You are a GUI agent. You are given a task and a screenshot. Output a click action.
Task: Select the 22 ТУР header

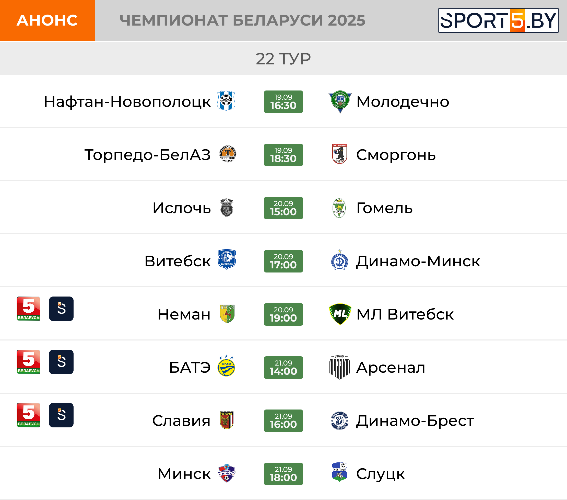283,59
